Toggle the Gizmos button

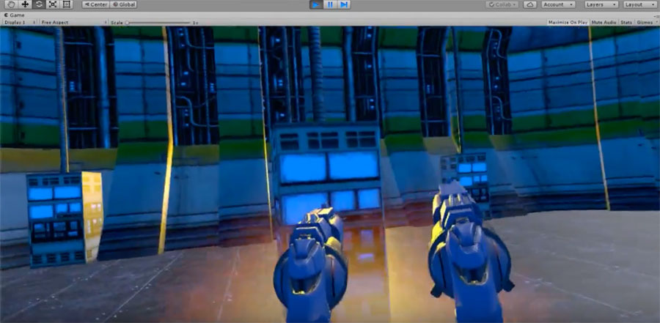click(645, 22)
